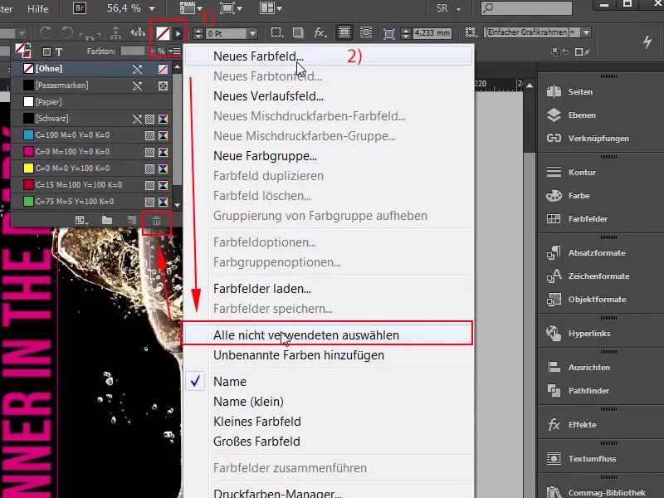
Task: Click the select container icon
Action: [x=115, y=32]
